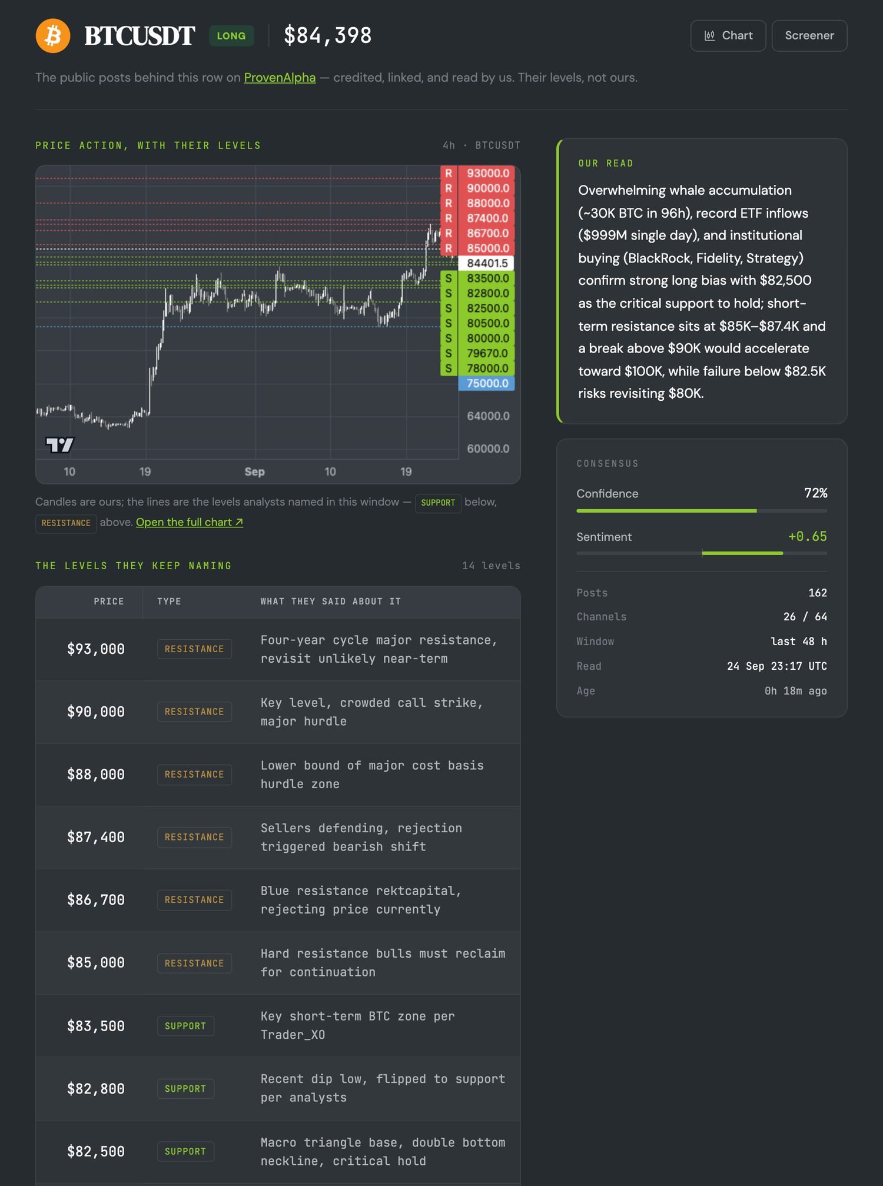Select the $86,700 price cell
The height and width of the screenshot is (1186, 883).
96,900
